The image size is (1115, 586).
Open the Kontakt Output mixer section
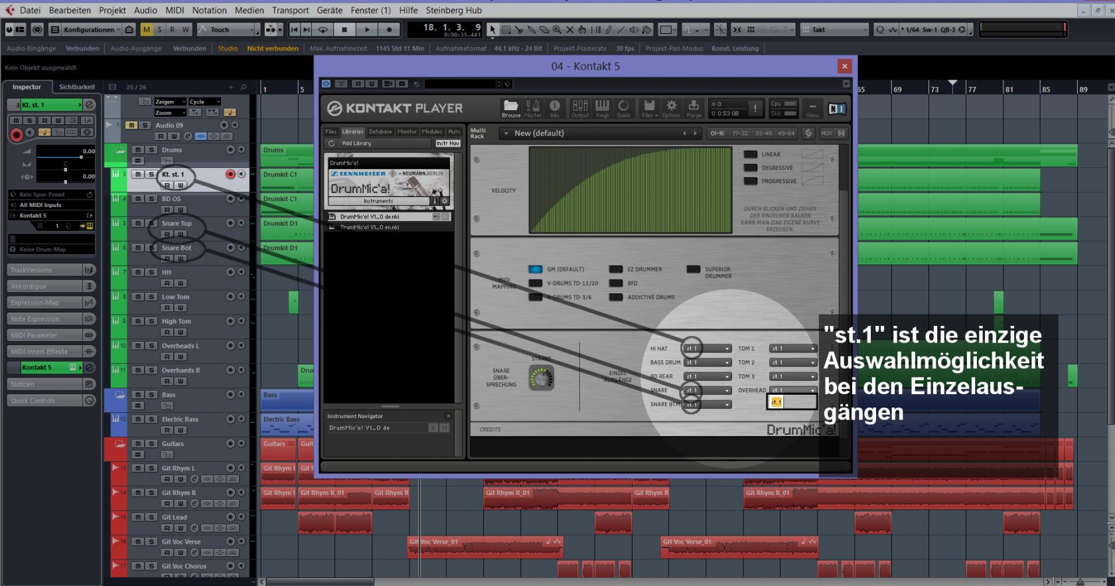580,108
